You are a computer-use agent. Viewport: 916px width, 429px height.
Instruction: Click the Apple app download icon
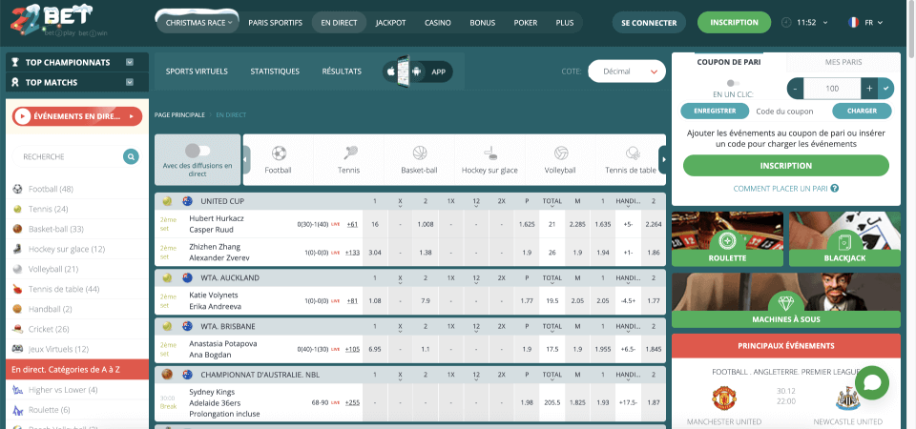[x=391, y=71]
